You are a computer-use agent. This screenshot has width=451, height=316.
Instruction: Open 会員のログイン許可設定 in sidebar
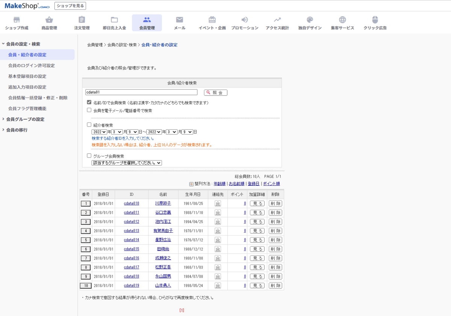coord(32,65)
